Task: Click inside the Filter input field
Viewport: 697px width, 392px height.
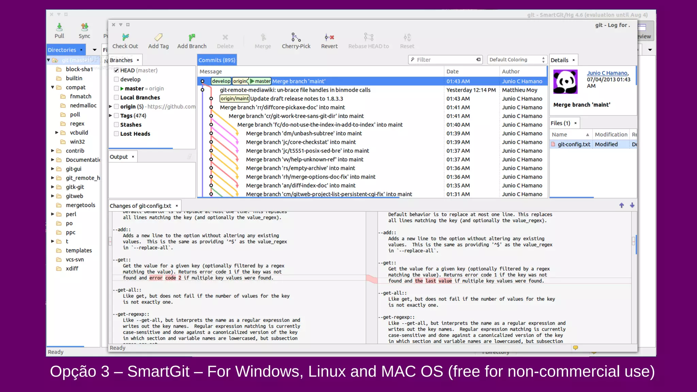Action: click(x=445, y=60)
